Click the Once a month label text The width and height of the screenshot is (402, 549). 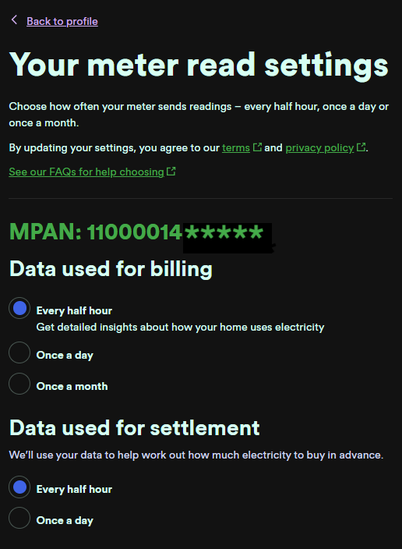72,386
